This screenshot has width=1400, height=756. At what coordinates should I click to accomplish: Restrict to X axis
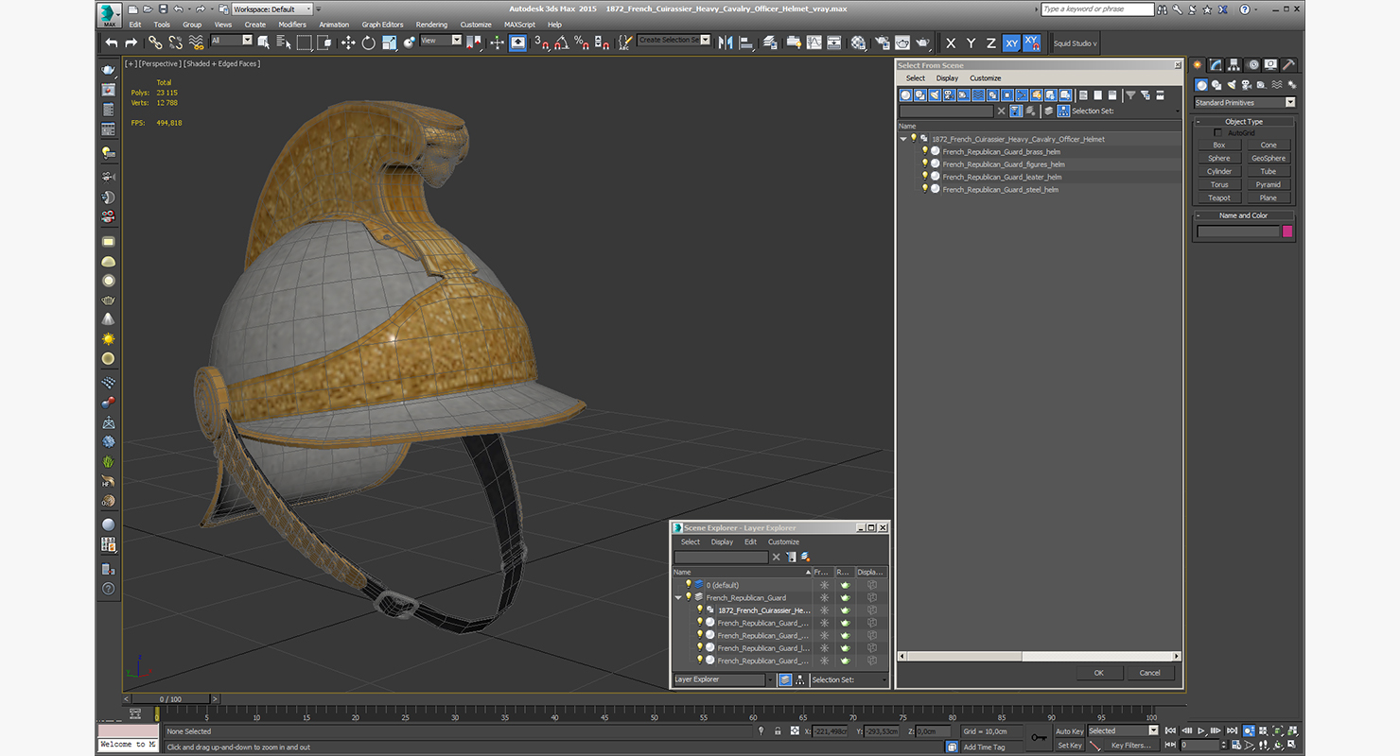pyautogui.click(x=951, y=43)
